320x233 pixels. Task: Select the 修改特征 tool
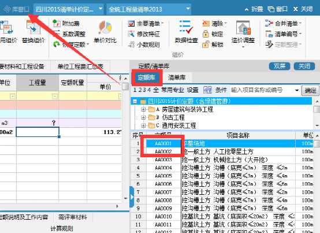coord(144,34)
